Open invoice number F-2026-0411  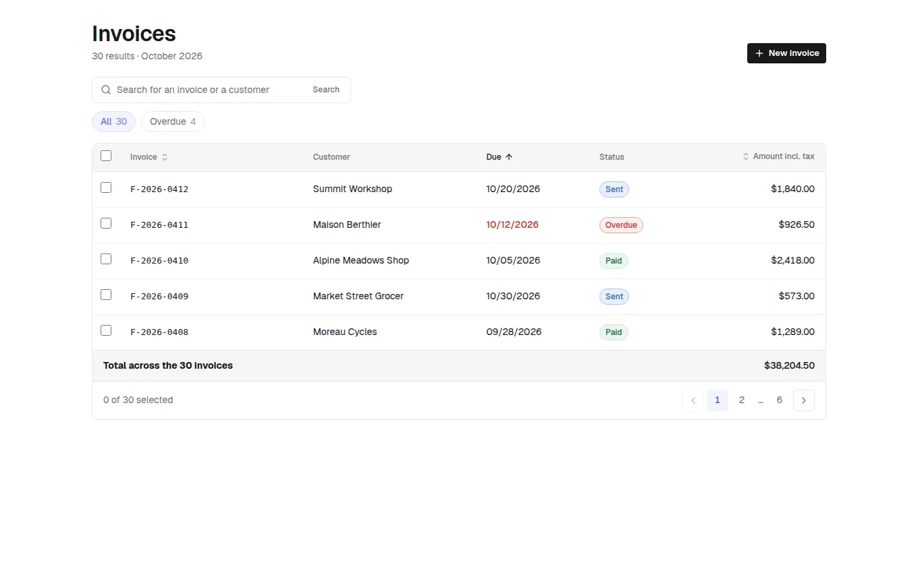(x=159, y=225)
